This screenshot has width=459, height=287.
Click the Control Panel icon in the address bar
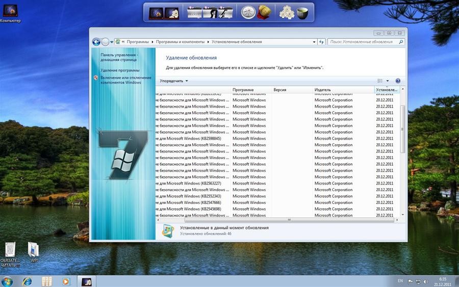pyautogui.click(x=118, y=42)
